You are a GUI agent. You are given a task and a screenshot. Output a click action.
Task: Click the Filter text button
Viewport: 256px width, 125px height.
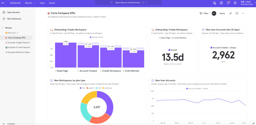(206, 13)
